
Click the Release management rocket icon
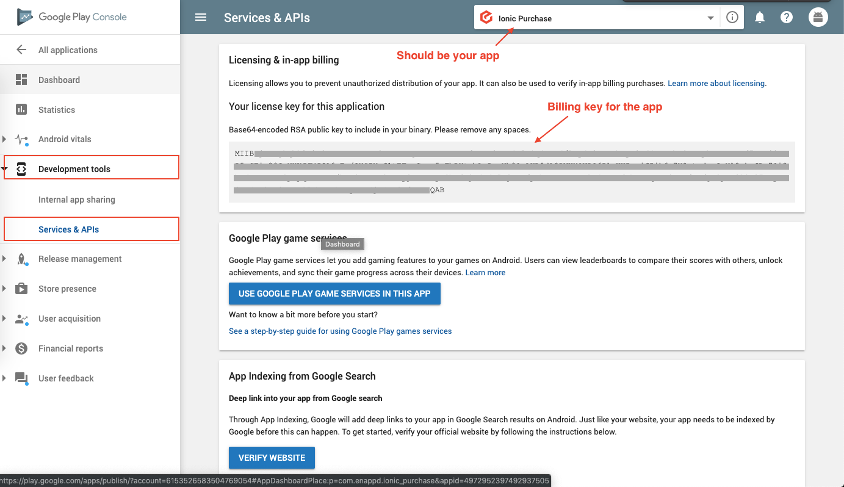pos(21,259)
